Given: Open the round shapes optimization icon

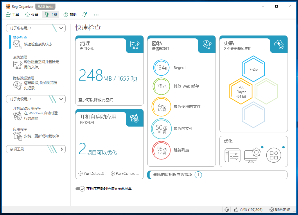Looking at the screenshot, I should pos(274,155).
